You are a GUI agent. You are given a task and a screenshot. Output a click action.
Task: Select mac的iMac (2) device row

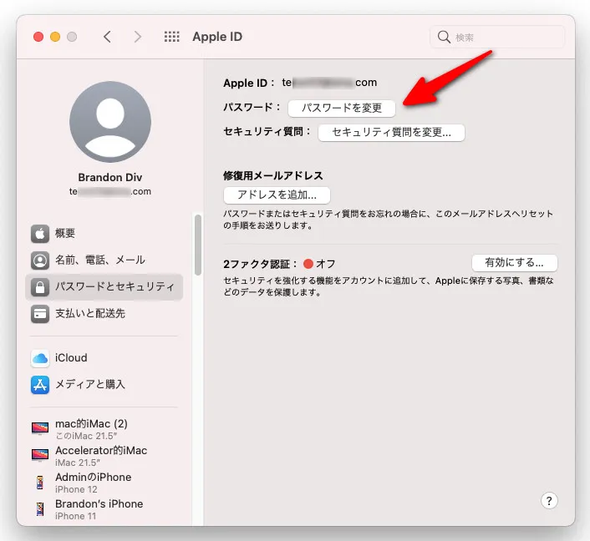coord(104,429)
